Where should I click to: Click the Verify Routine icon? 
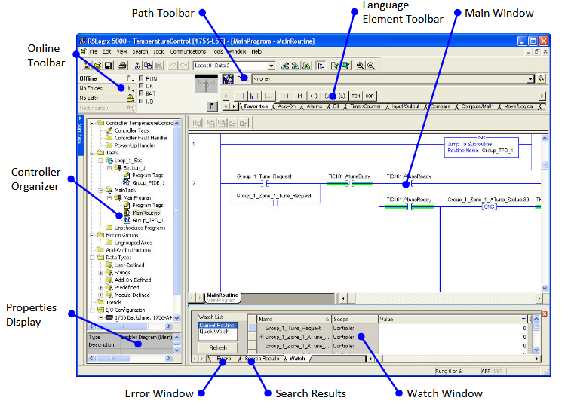[335, 66]
